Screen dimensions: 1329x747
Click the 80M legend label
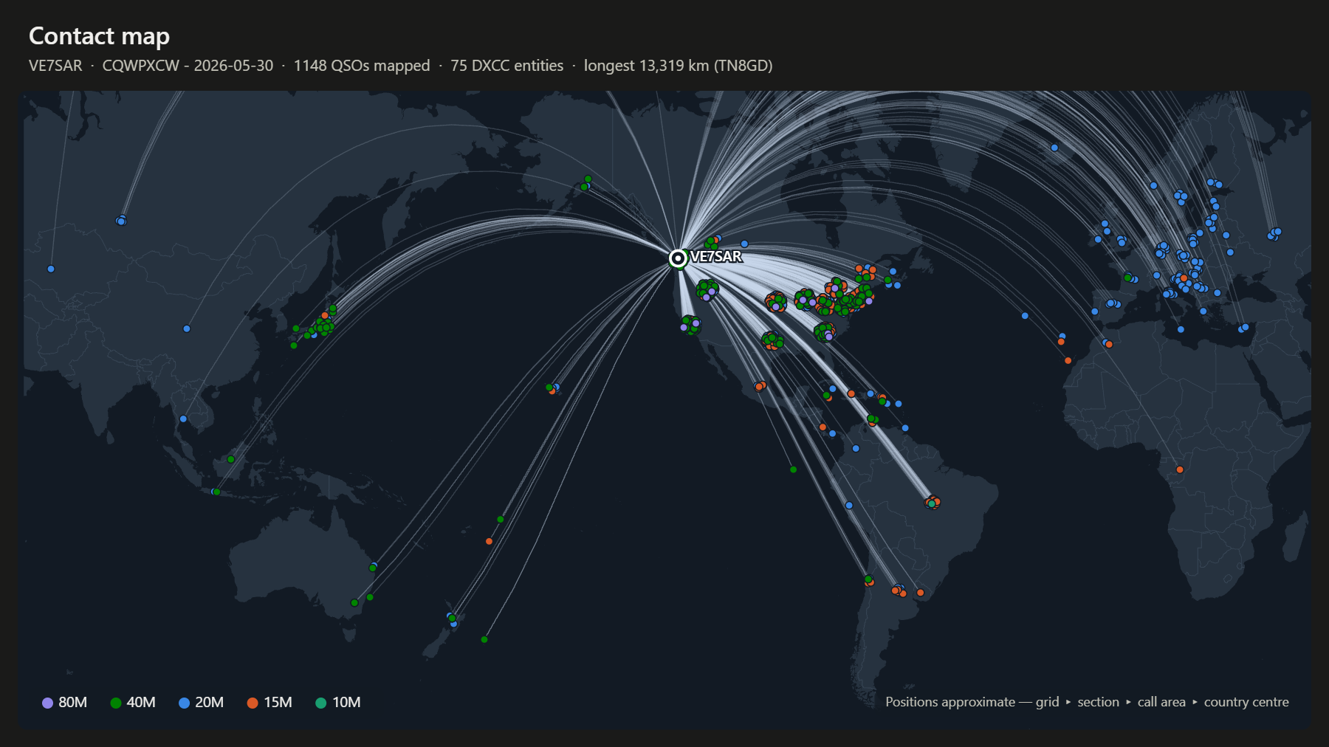72,702
